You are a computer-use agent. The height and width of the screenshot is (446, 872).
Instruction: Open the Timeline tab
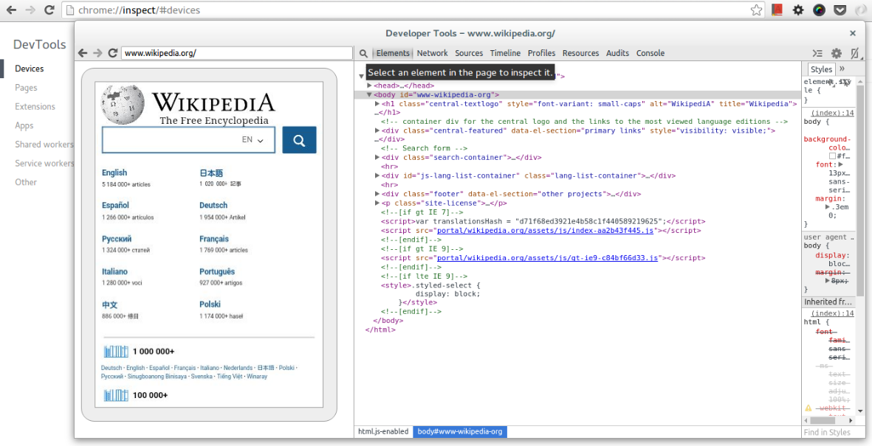[x=505, y=53]
